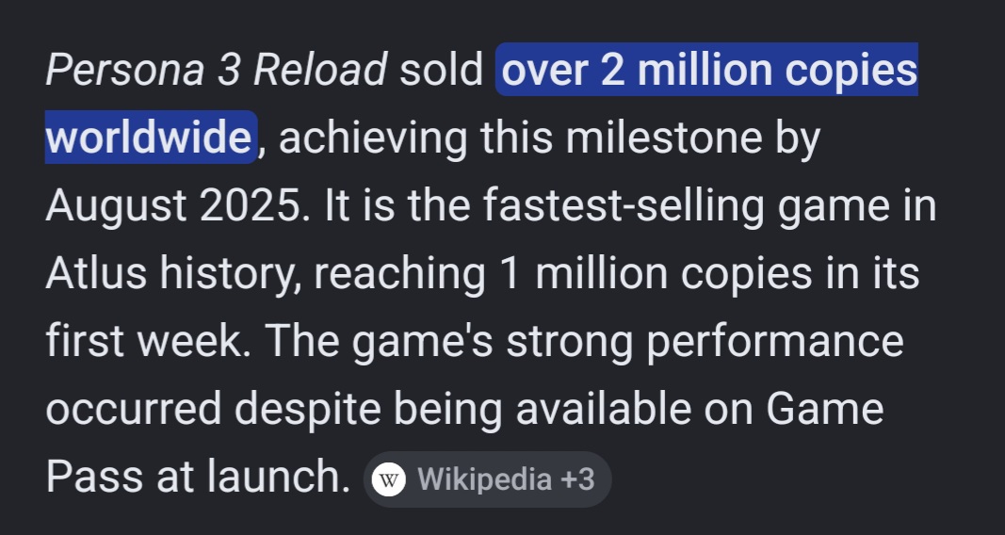Click the 'strong performance' phrase
Screen dimensions: 1005x535
(x=705, y=341)
